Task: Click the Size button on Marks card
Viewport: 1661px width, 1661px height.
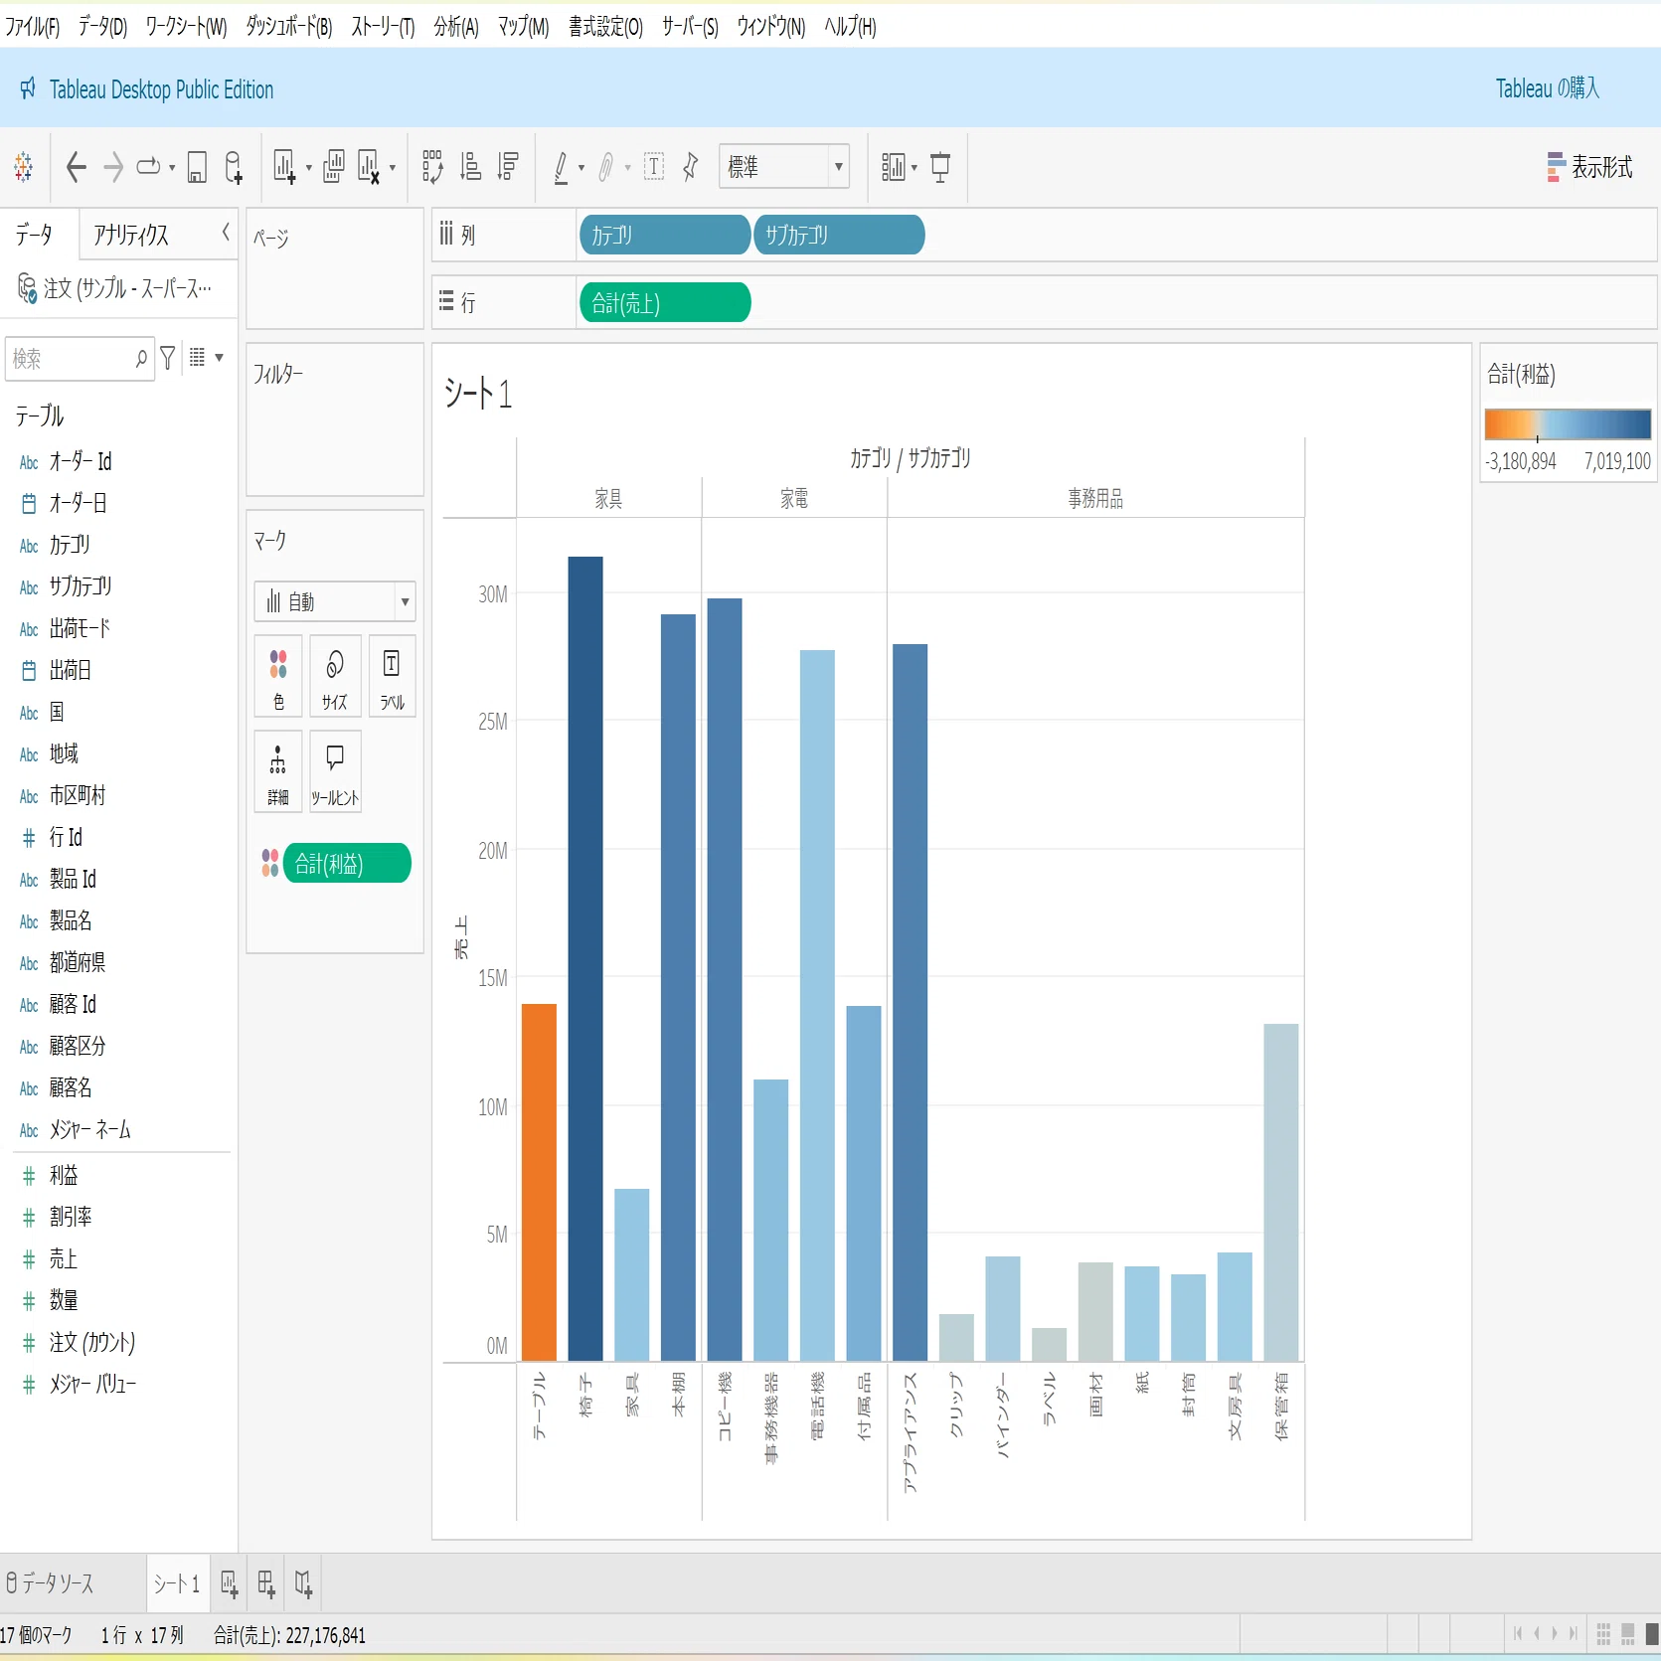Action: (x=335, y=677)
